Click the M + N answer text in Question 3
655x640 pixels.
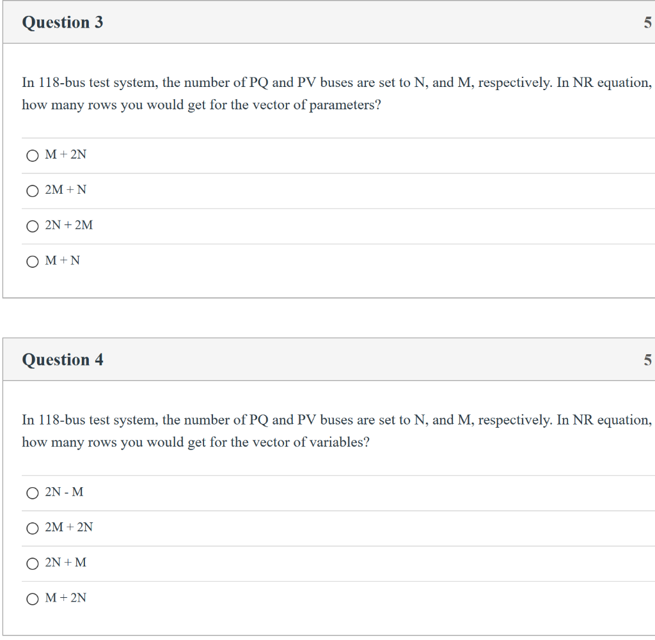[x=62, y=260]
